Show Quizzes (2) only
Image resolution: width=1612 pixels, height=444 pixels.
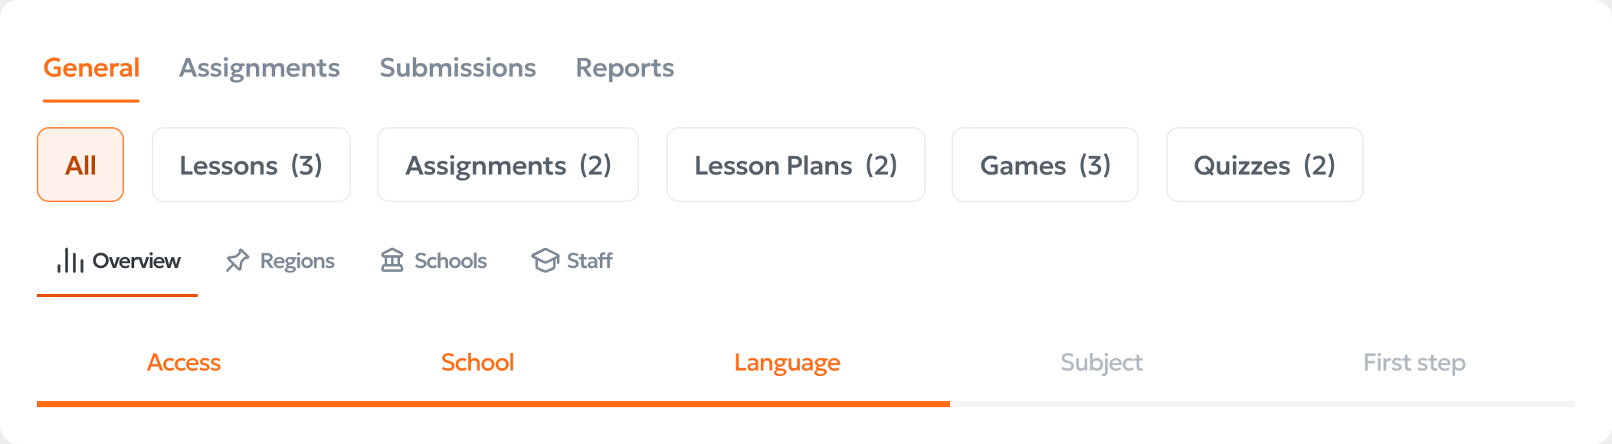pos(1265,165)
